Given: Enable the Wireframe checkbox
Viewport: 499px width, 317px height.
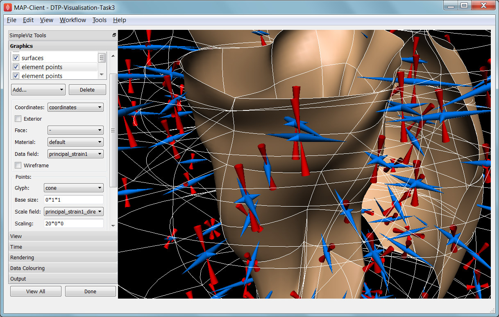Looking at the screenshot, I should (x=18, y=165).
